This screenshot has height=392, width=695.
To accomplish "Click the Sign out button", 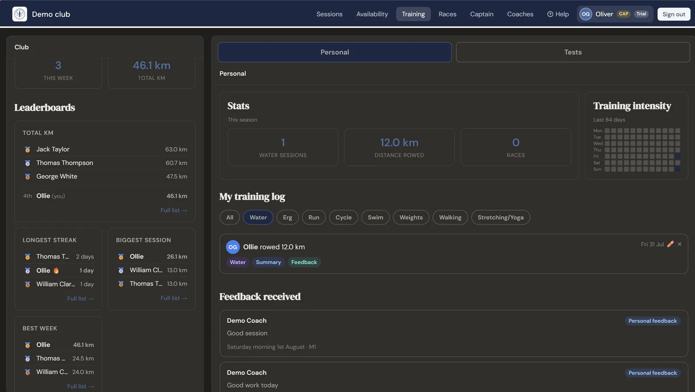I will pyautogui.click(x=674, y=14).
